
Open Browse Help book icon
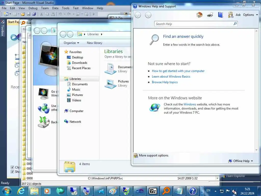(220, 15)
